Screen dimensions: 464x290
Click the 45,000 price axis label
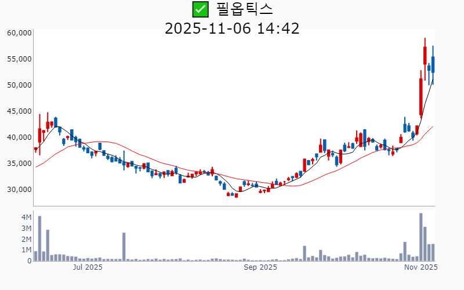point(19,111)
